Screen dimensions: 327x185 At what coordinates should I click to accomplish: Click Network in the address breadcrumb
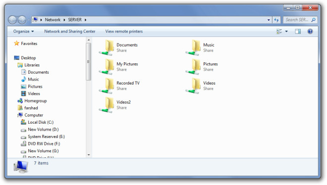click(53, 20)
